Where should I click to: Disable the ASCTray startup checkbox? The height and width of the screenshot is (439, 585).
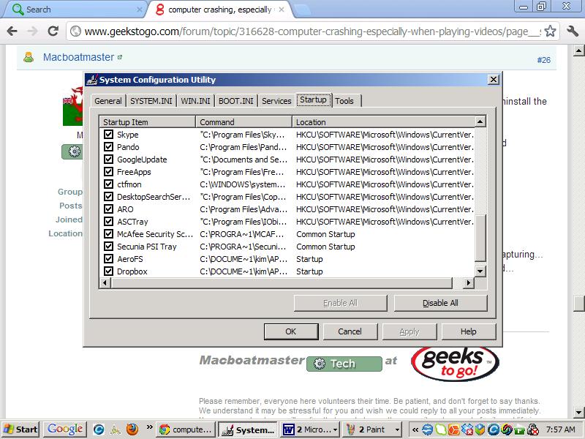point(108,222)
